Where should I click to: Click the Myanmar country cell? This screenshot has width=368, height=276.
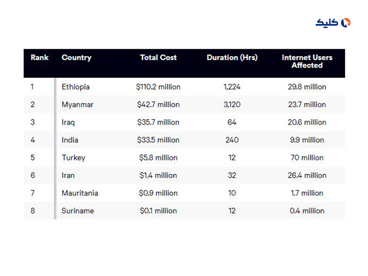pos(77,104)
